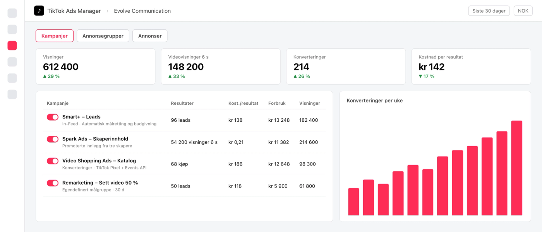Select the kr 0,21 cost cell

[236, 142]
